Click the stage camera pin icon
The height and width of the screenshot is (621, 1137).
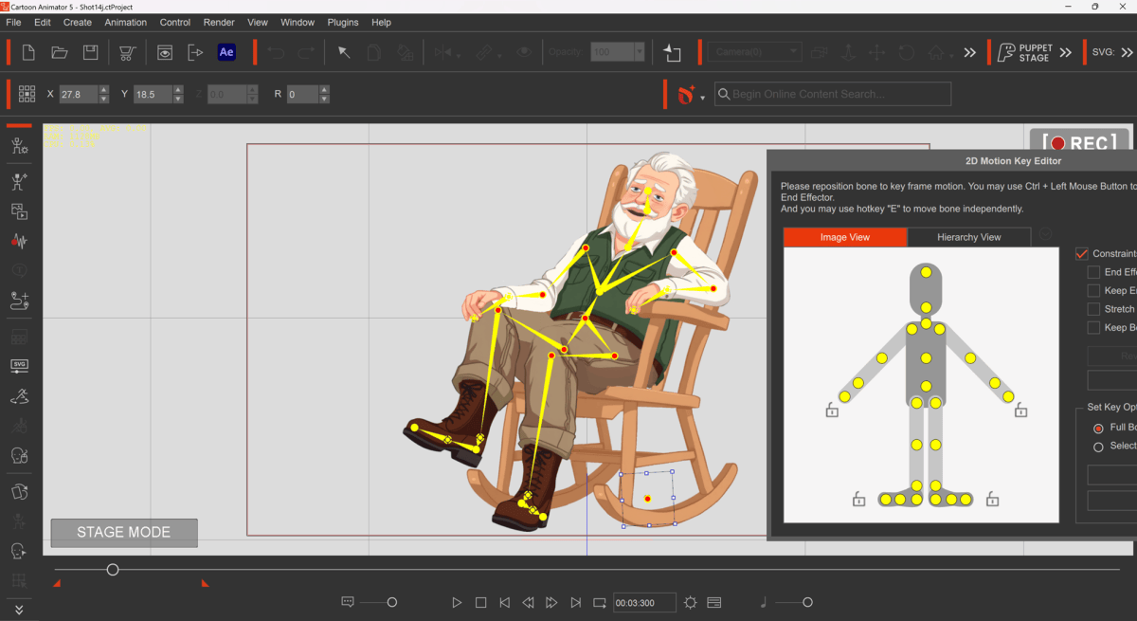(x=673, y=52)
